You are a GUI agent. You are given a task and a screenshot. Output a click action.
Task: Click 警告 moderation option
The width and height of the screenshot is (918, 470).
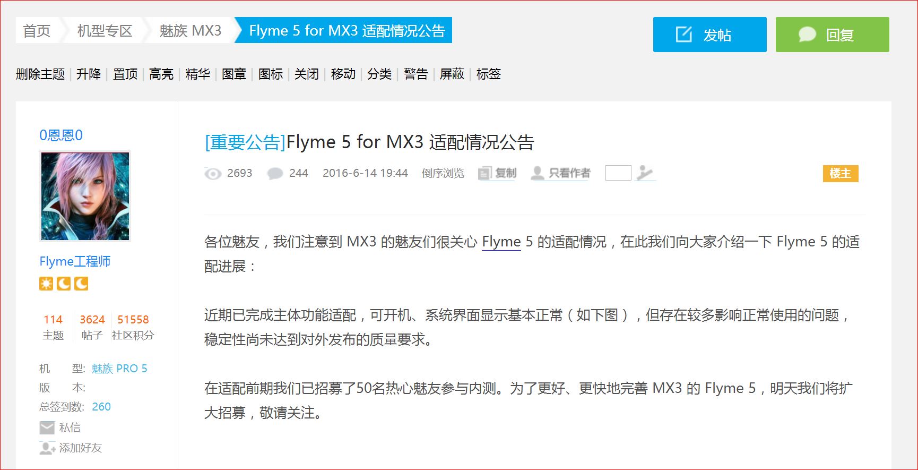coord(416,74)
